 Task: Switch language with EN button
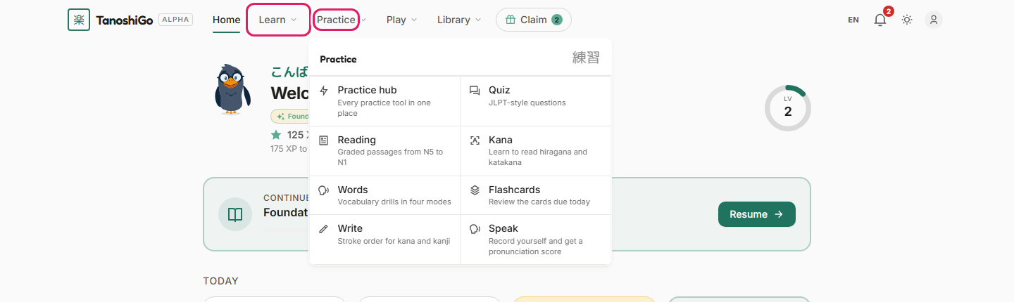pos(853,20)
